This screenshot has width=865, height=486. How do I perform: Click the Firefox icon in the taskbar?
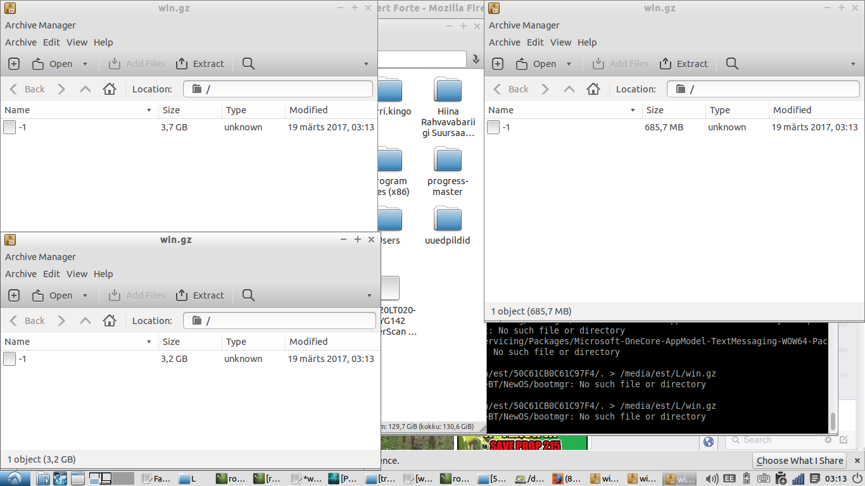[x=558, y=478]
